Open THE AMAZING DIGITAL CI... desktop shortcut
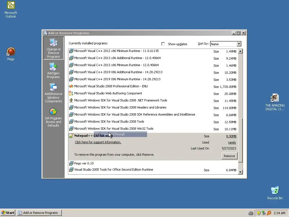Viewport: 289px width, 217px height. (x=275, y=102)
